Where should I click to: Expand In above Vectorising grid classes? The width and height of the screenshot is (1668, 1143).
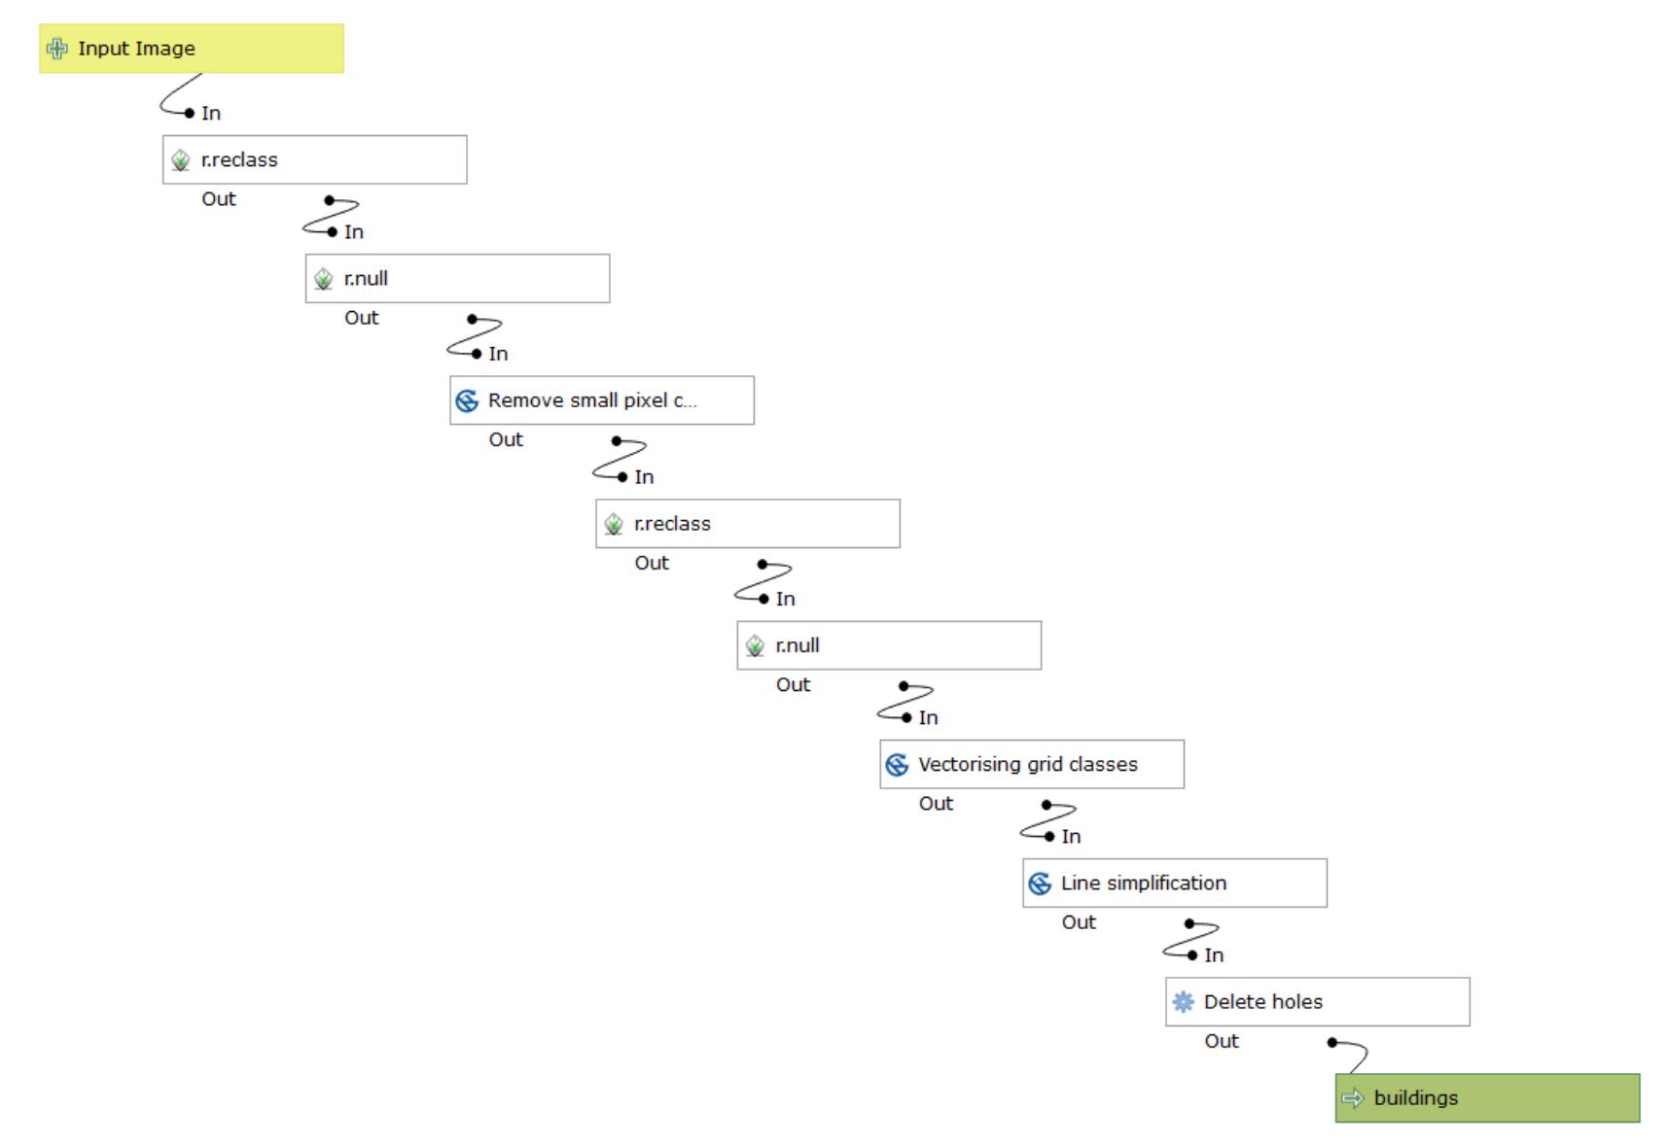pos(928,718)
